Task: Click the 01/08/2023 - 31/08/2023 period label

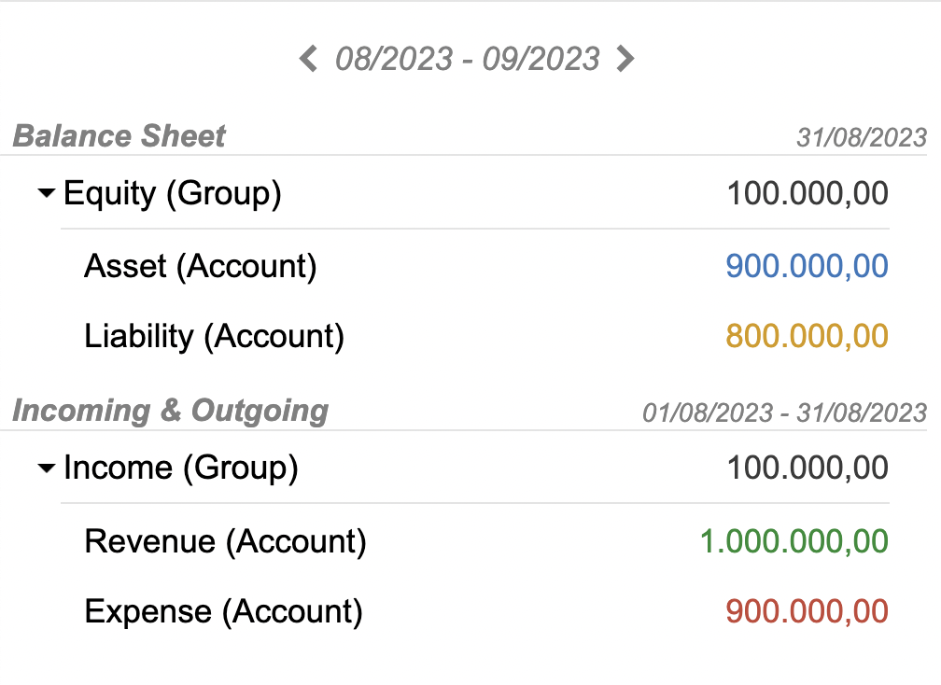Action: (786, 412)
